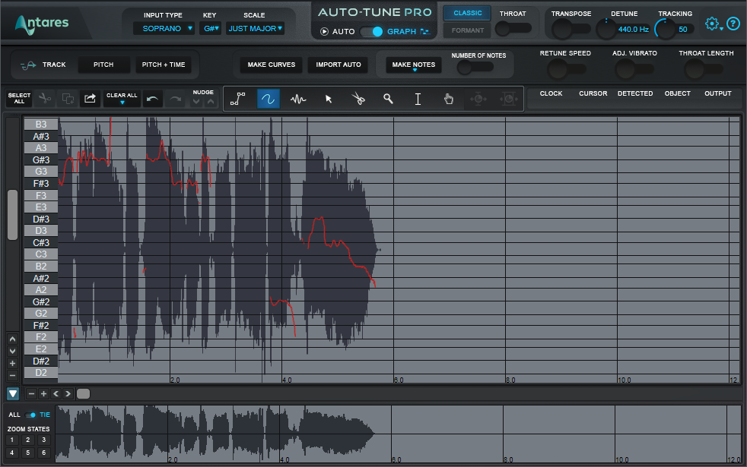Toggle Formant correction

(467, 30)
